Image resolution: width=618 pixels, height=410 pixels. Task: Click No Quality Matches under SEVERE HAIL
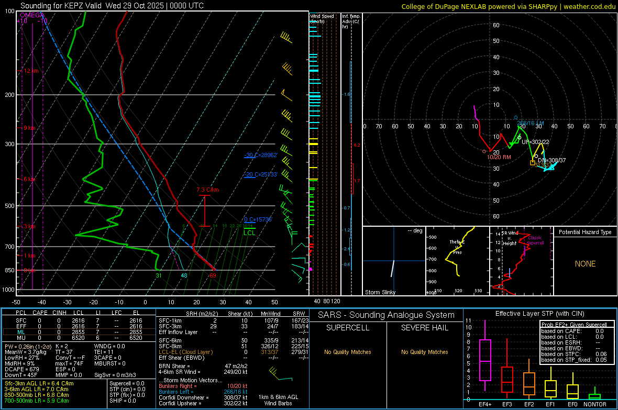click(x=424, y=352)
